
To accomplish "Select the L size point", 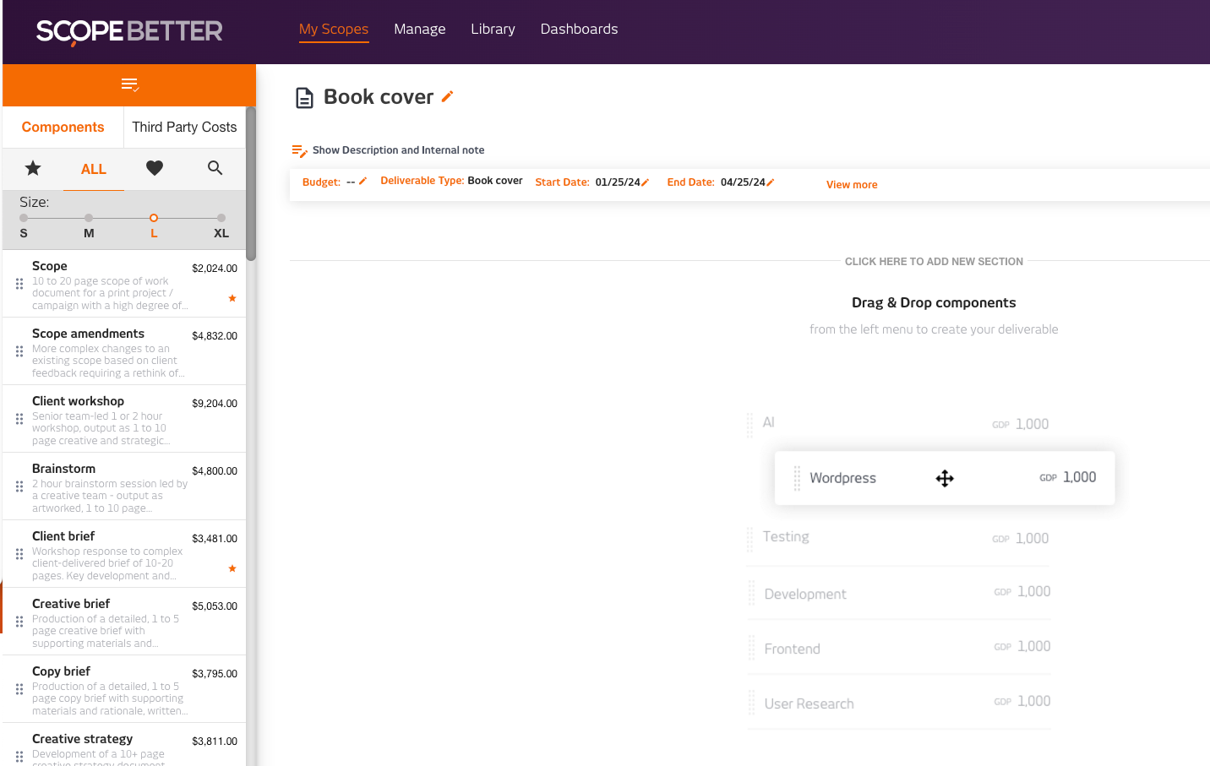I will pos(154,218).
